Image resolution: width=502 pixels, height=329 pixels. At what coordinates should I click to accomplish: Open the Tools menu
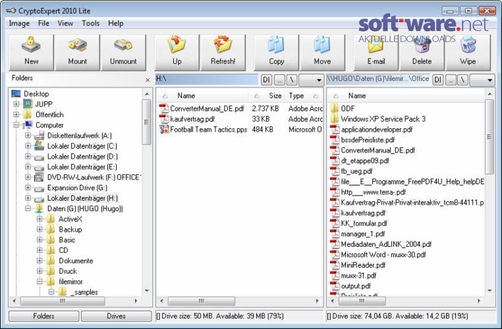(91, 23)
